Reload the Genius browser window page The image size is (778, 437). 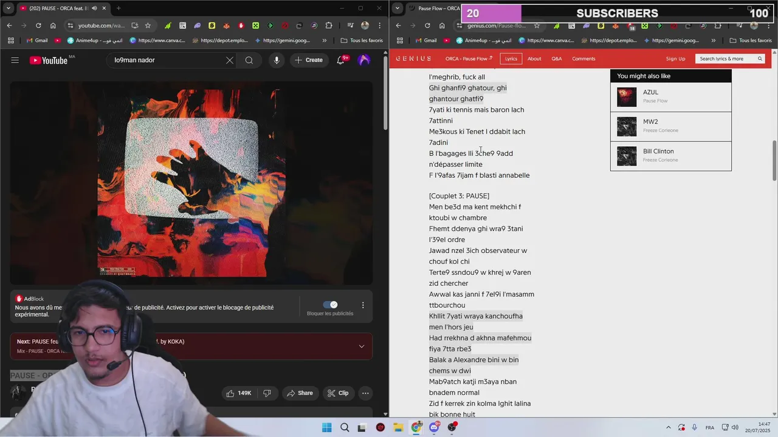[x=427, y=25]
